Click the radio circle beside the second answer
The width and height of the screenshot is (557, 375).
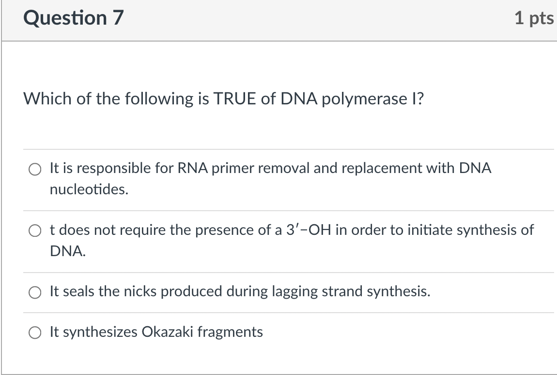pos(34,230)
